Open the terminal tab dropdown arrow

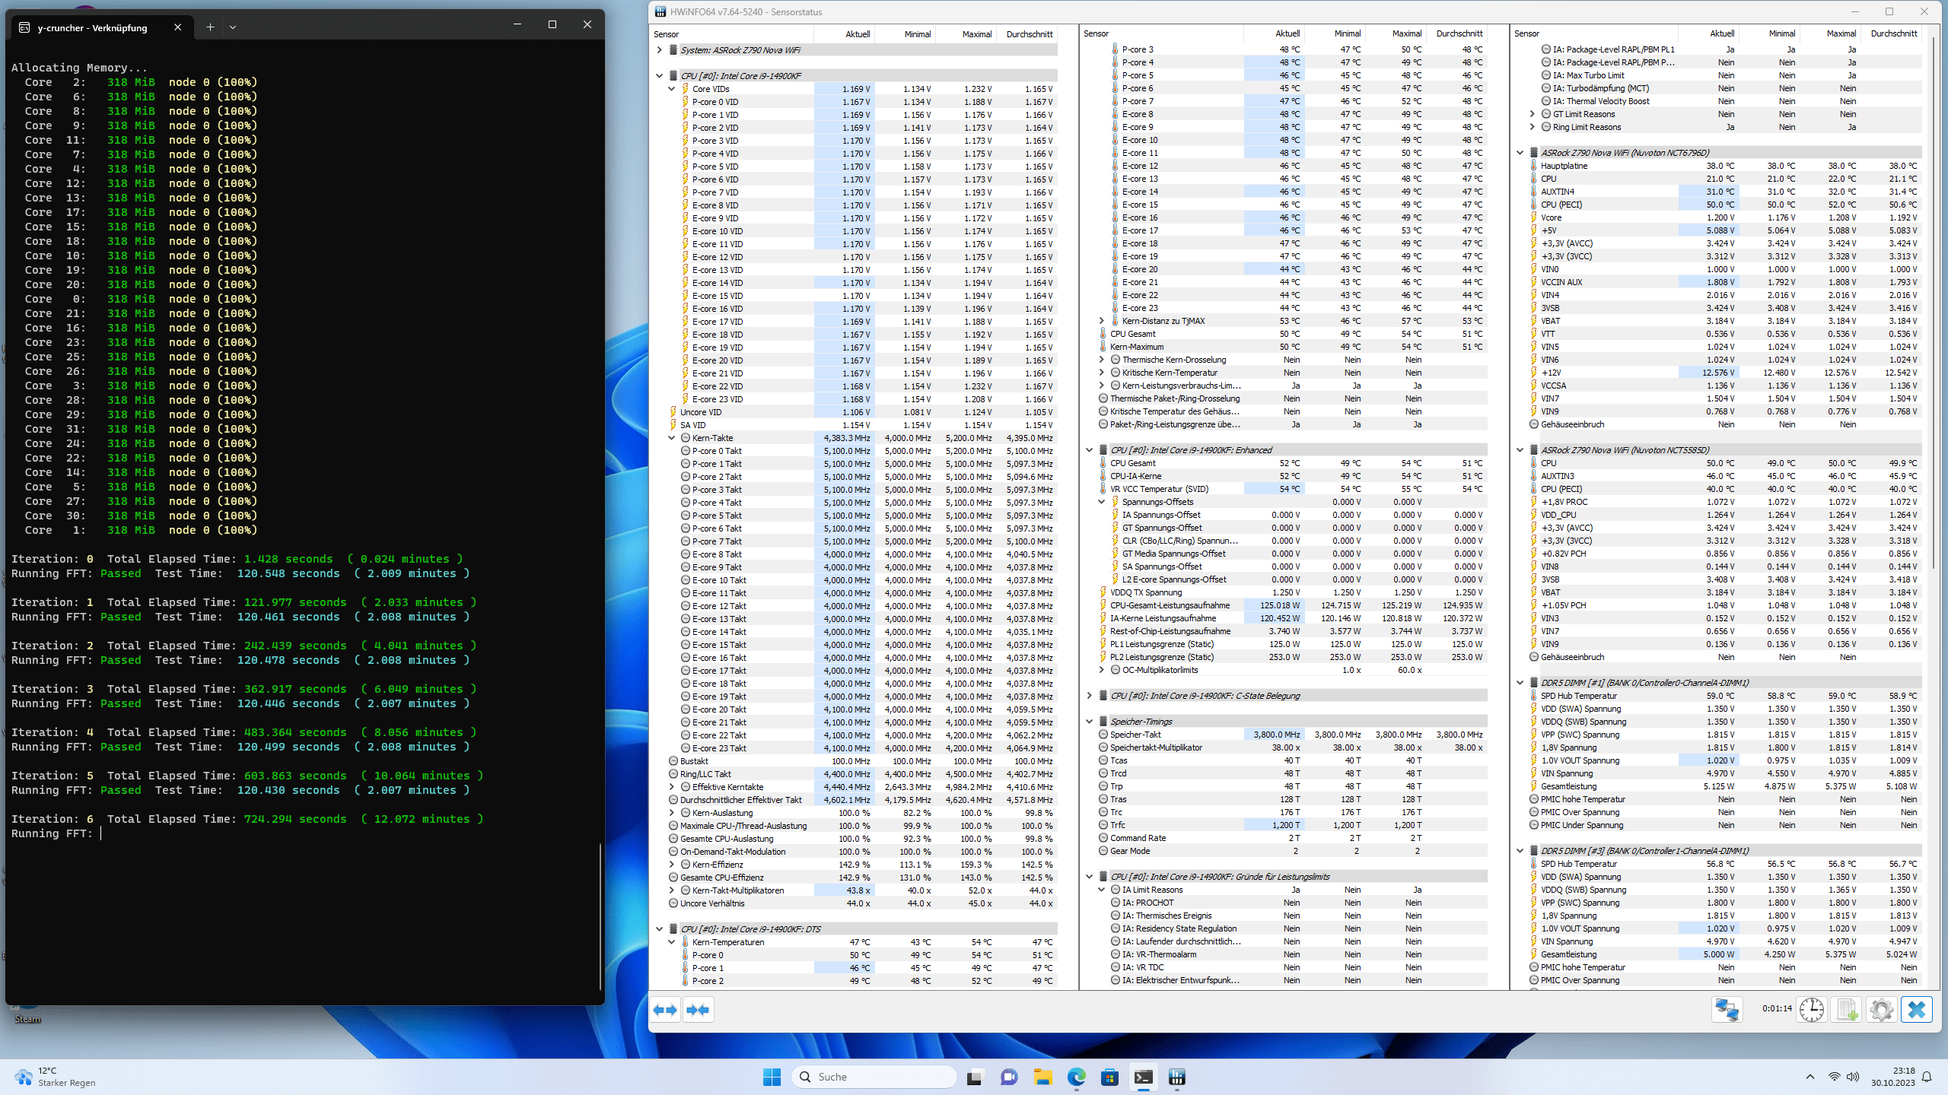pos(233,27)
